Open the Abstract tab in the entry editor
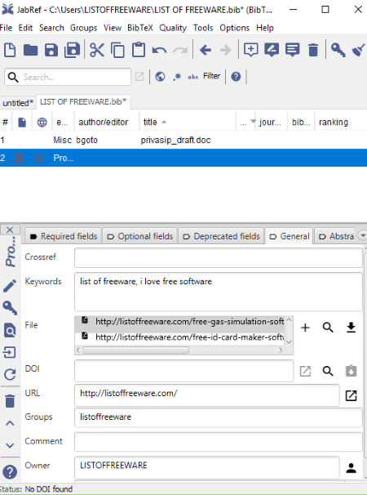 [x=336, y=236]
